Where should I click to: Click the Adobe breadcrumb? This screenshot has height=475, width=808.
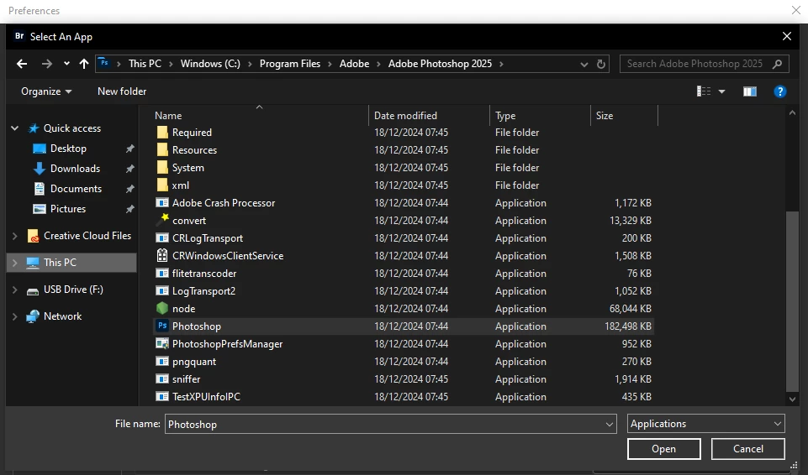354,64
